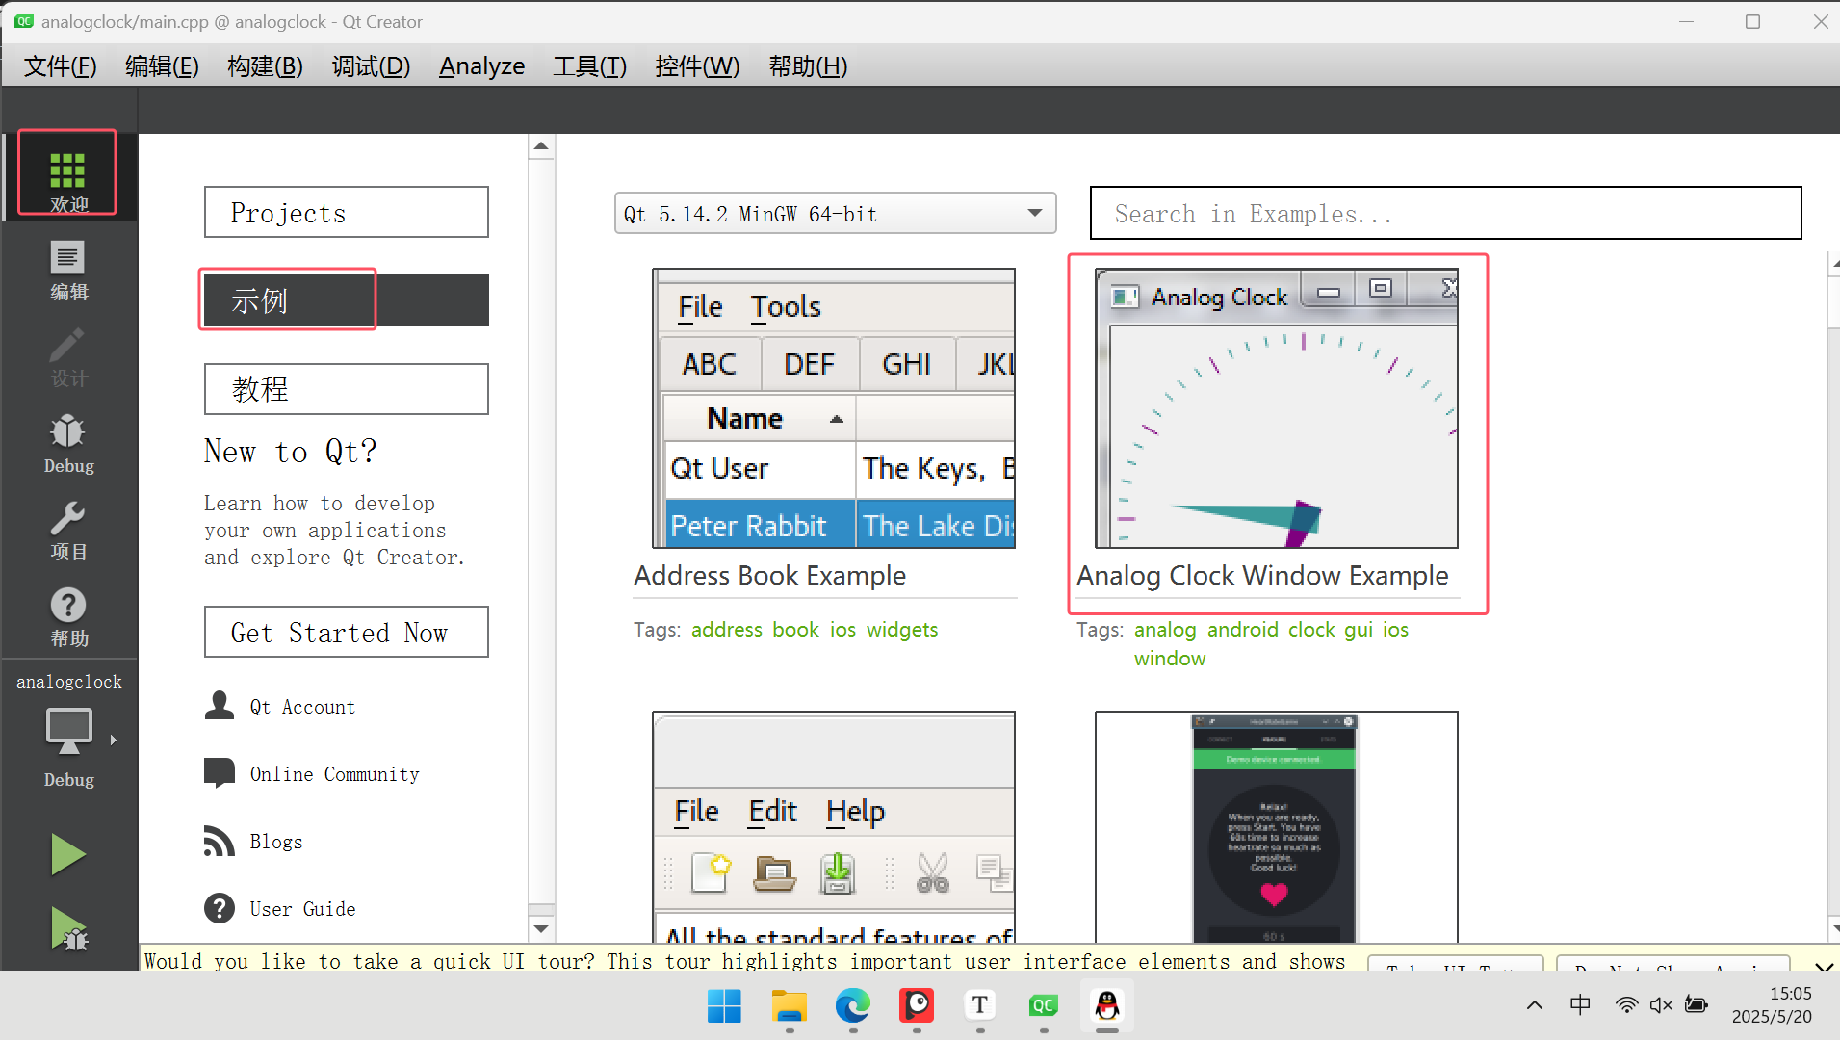Screen dimensions: 1840x1040
Task: Open the text editor example thumbnail with File Edit Help
Action: 834,826
